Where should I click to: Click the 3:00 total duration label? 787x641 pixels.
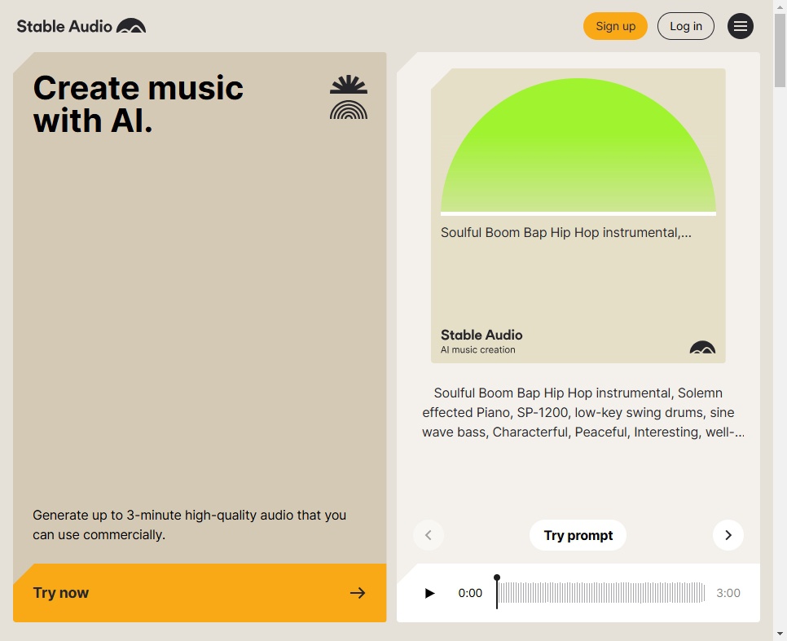(728, 593)
